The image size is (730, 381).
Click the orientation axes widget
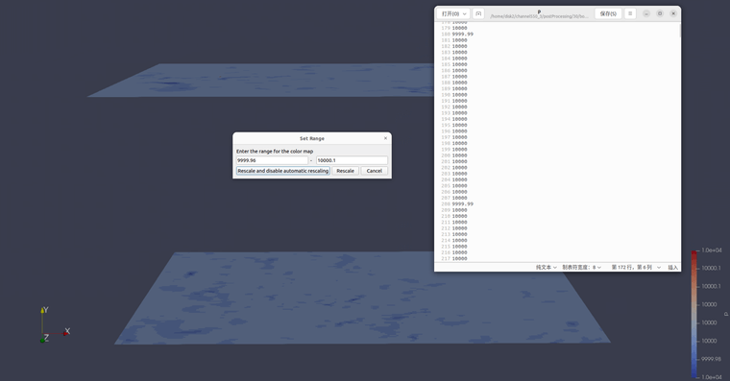[x=55, y=325]
